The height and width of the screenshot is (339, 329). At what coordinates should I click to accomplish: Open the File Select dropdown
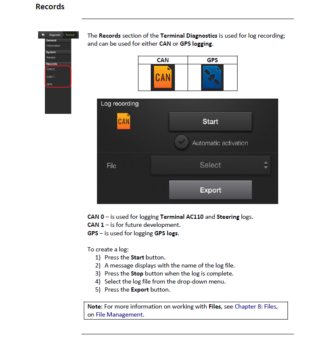coord(210,165)
